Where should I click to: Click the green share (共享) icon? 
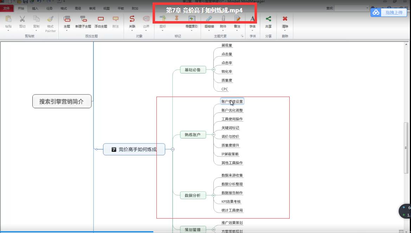(x=268, y=19)
